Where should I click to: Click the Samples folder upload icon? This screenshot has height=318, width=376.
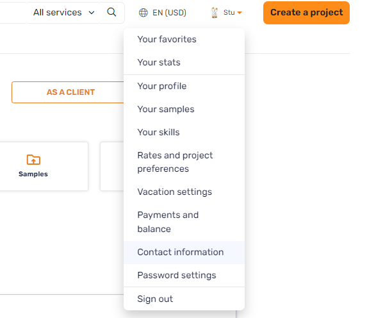point(33,160)
